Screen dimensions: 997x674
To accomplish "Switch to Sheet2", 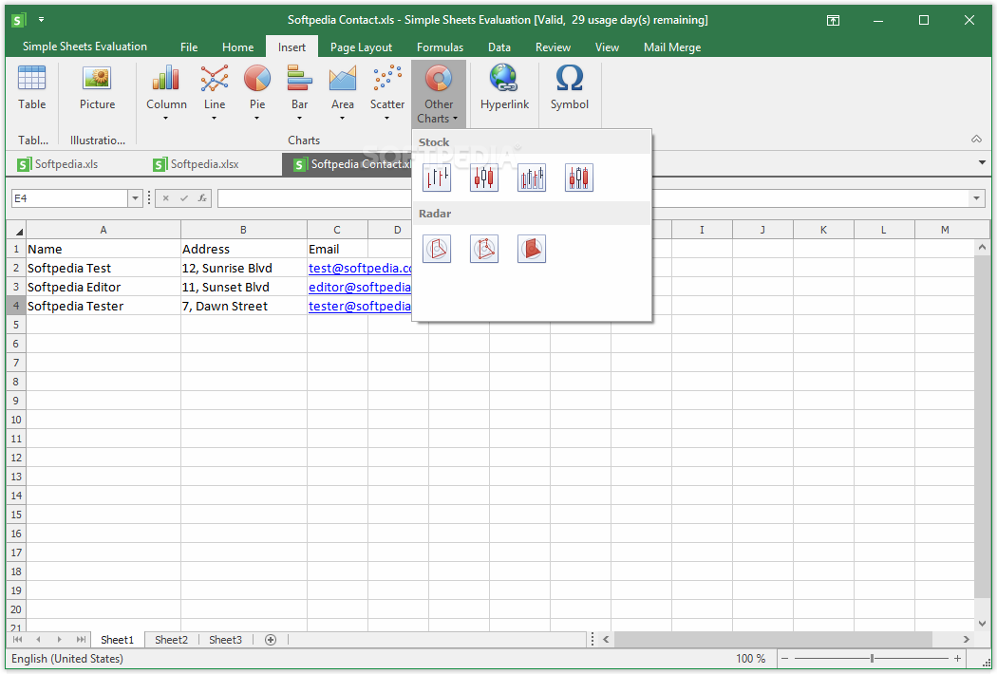I will [171, 640].
